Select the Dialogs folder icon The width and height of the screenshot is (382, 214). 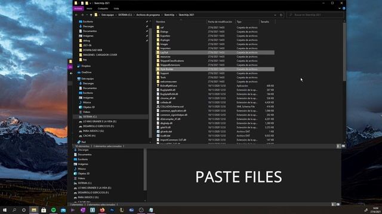click(x=158, y=32)
